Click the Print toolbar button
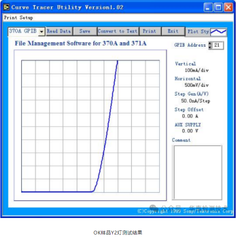This screenshot has width=236, height=237. click(149, 31)
